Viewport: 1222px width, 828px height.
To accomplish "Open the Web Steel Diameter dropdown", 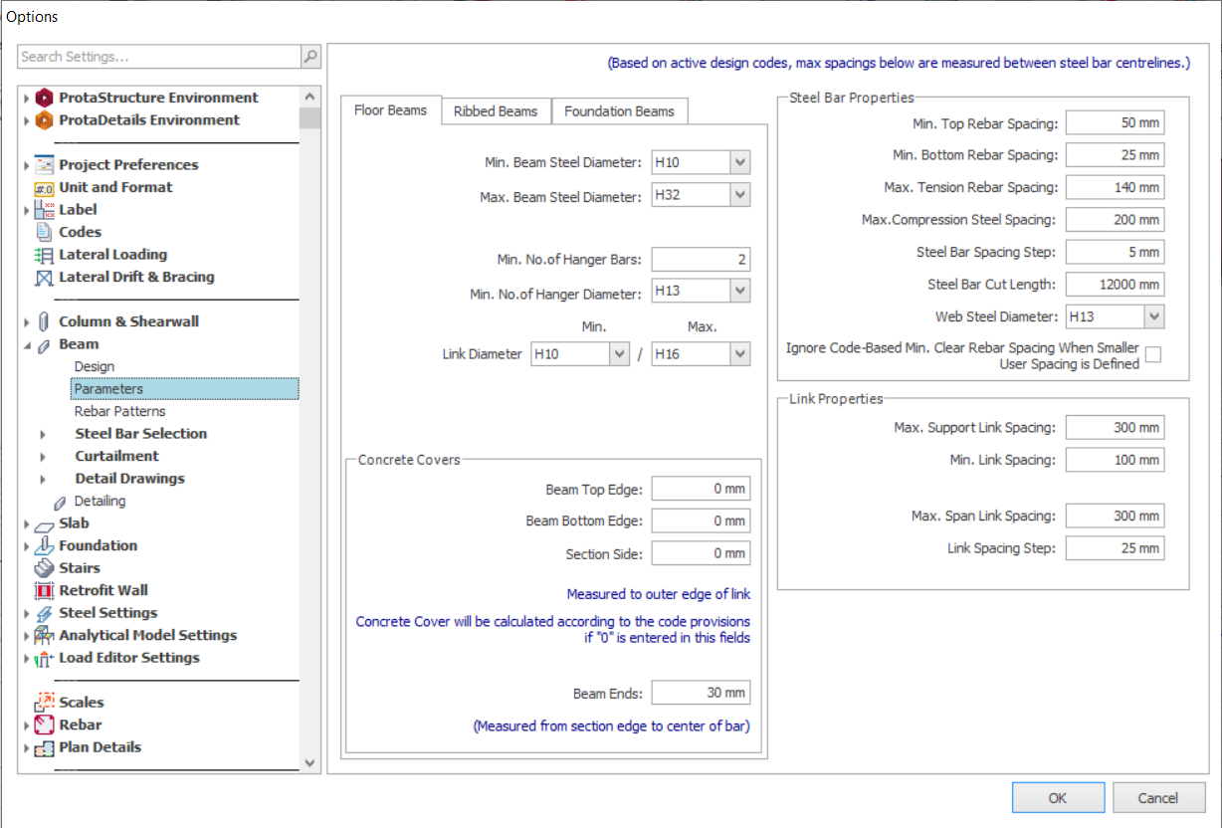I will coord(1153,316).
